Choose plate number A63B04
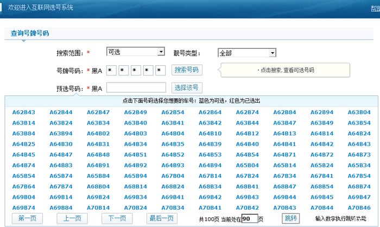Image resolution: width=380 pixels, height=227 pixels. click(x=359, y=112)
